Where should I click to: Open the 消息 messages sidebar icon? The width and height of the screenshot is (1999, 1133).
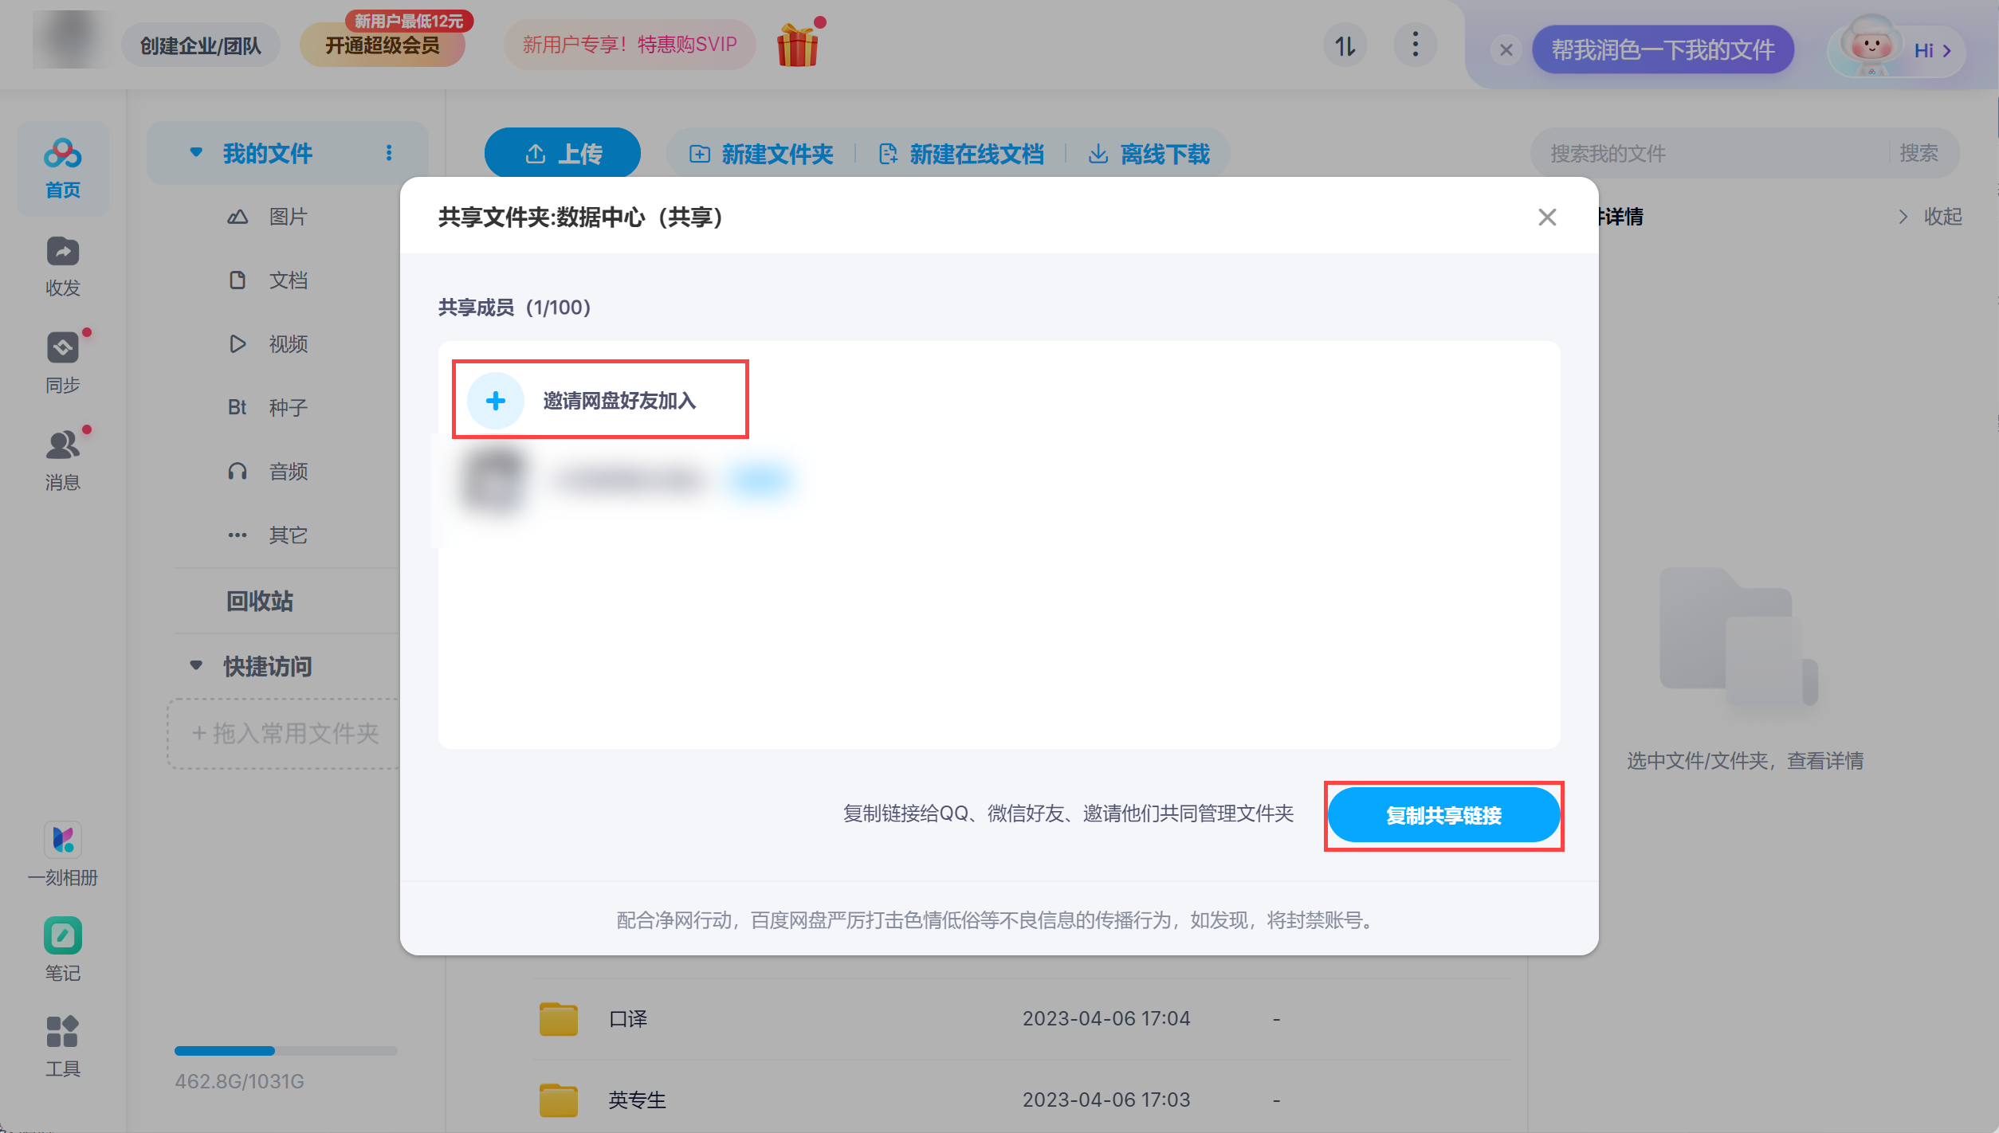pyautogui.click(x=62, y=446)
